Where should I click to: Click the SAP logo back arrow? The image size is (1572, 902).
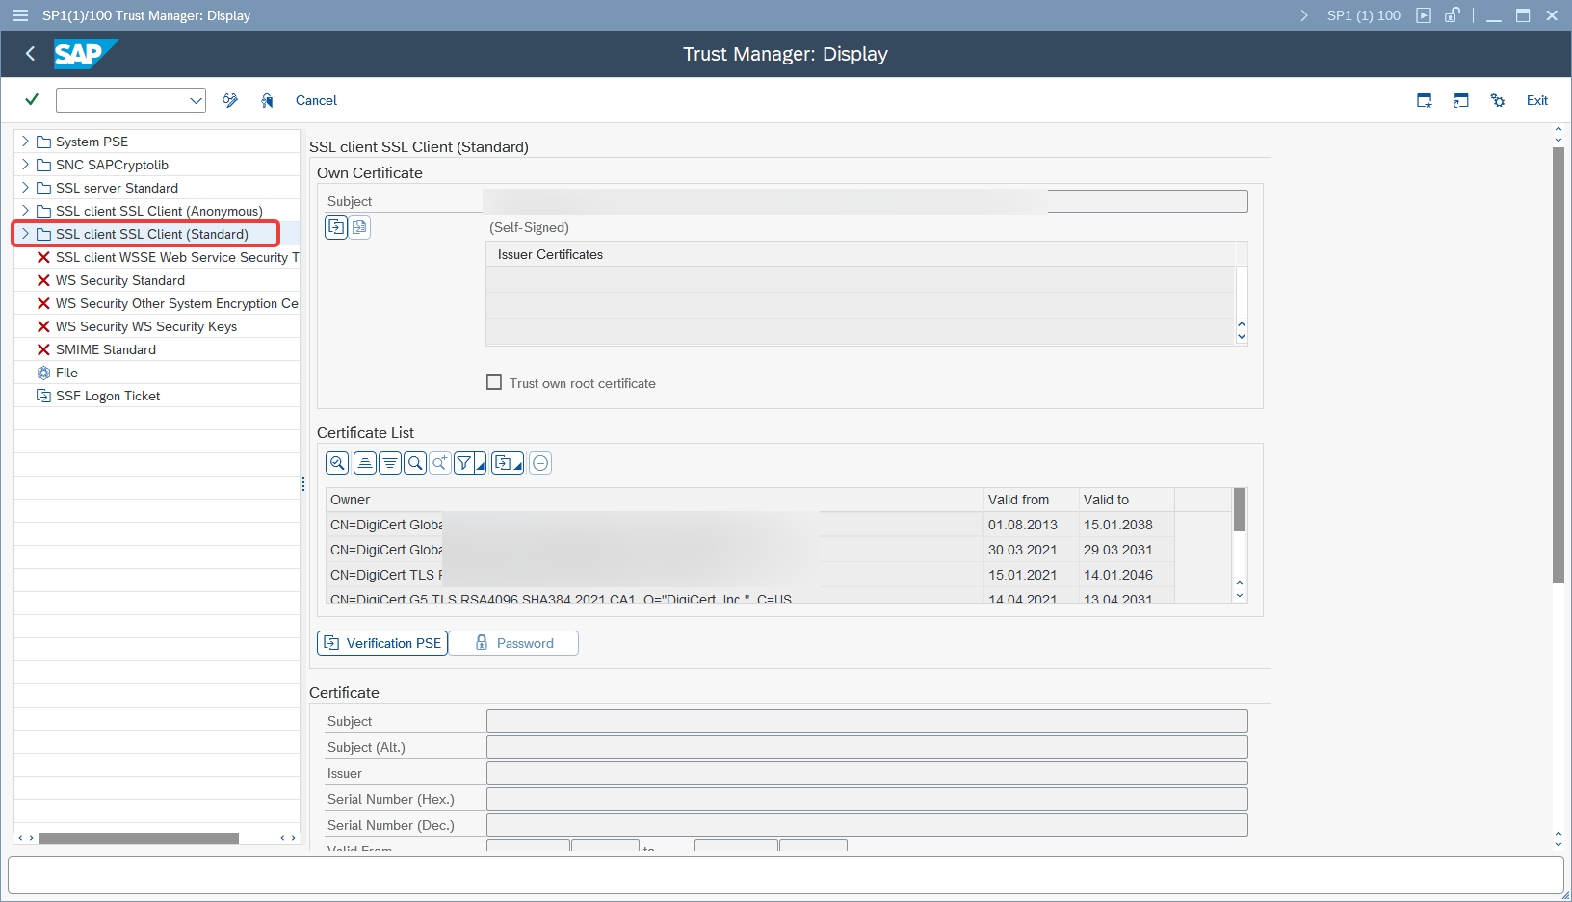(x=31, y=54)
